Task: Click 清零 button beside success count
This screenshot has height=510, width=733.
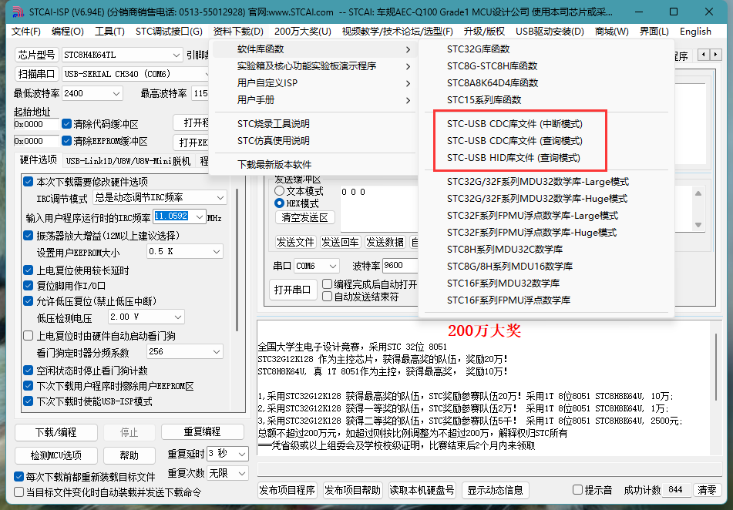Action: tap(706, 490)
